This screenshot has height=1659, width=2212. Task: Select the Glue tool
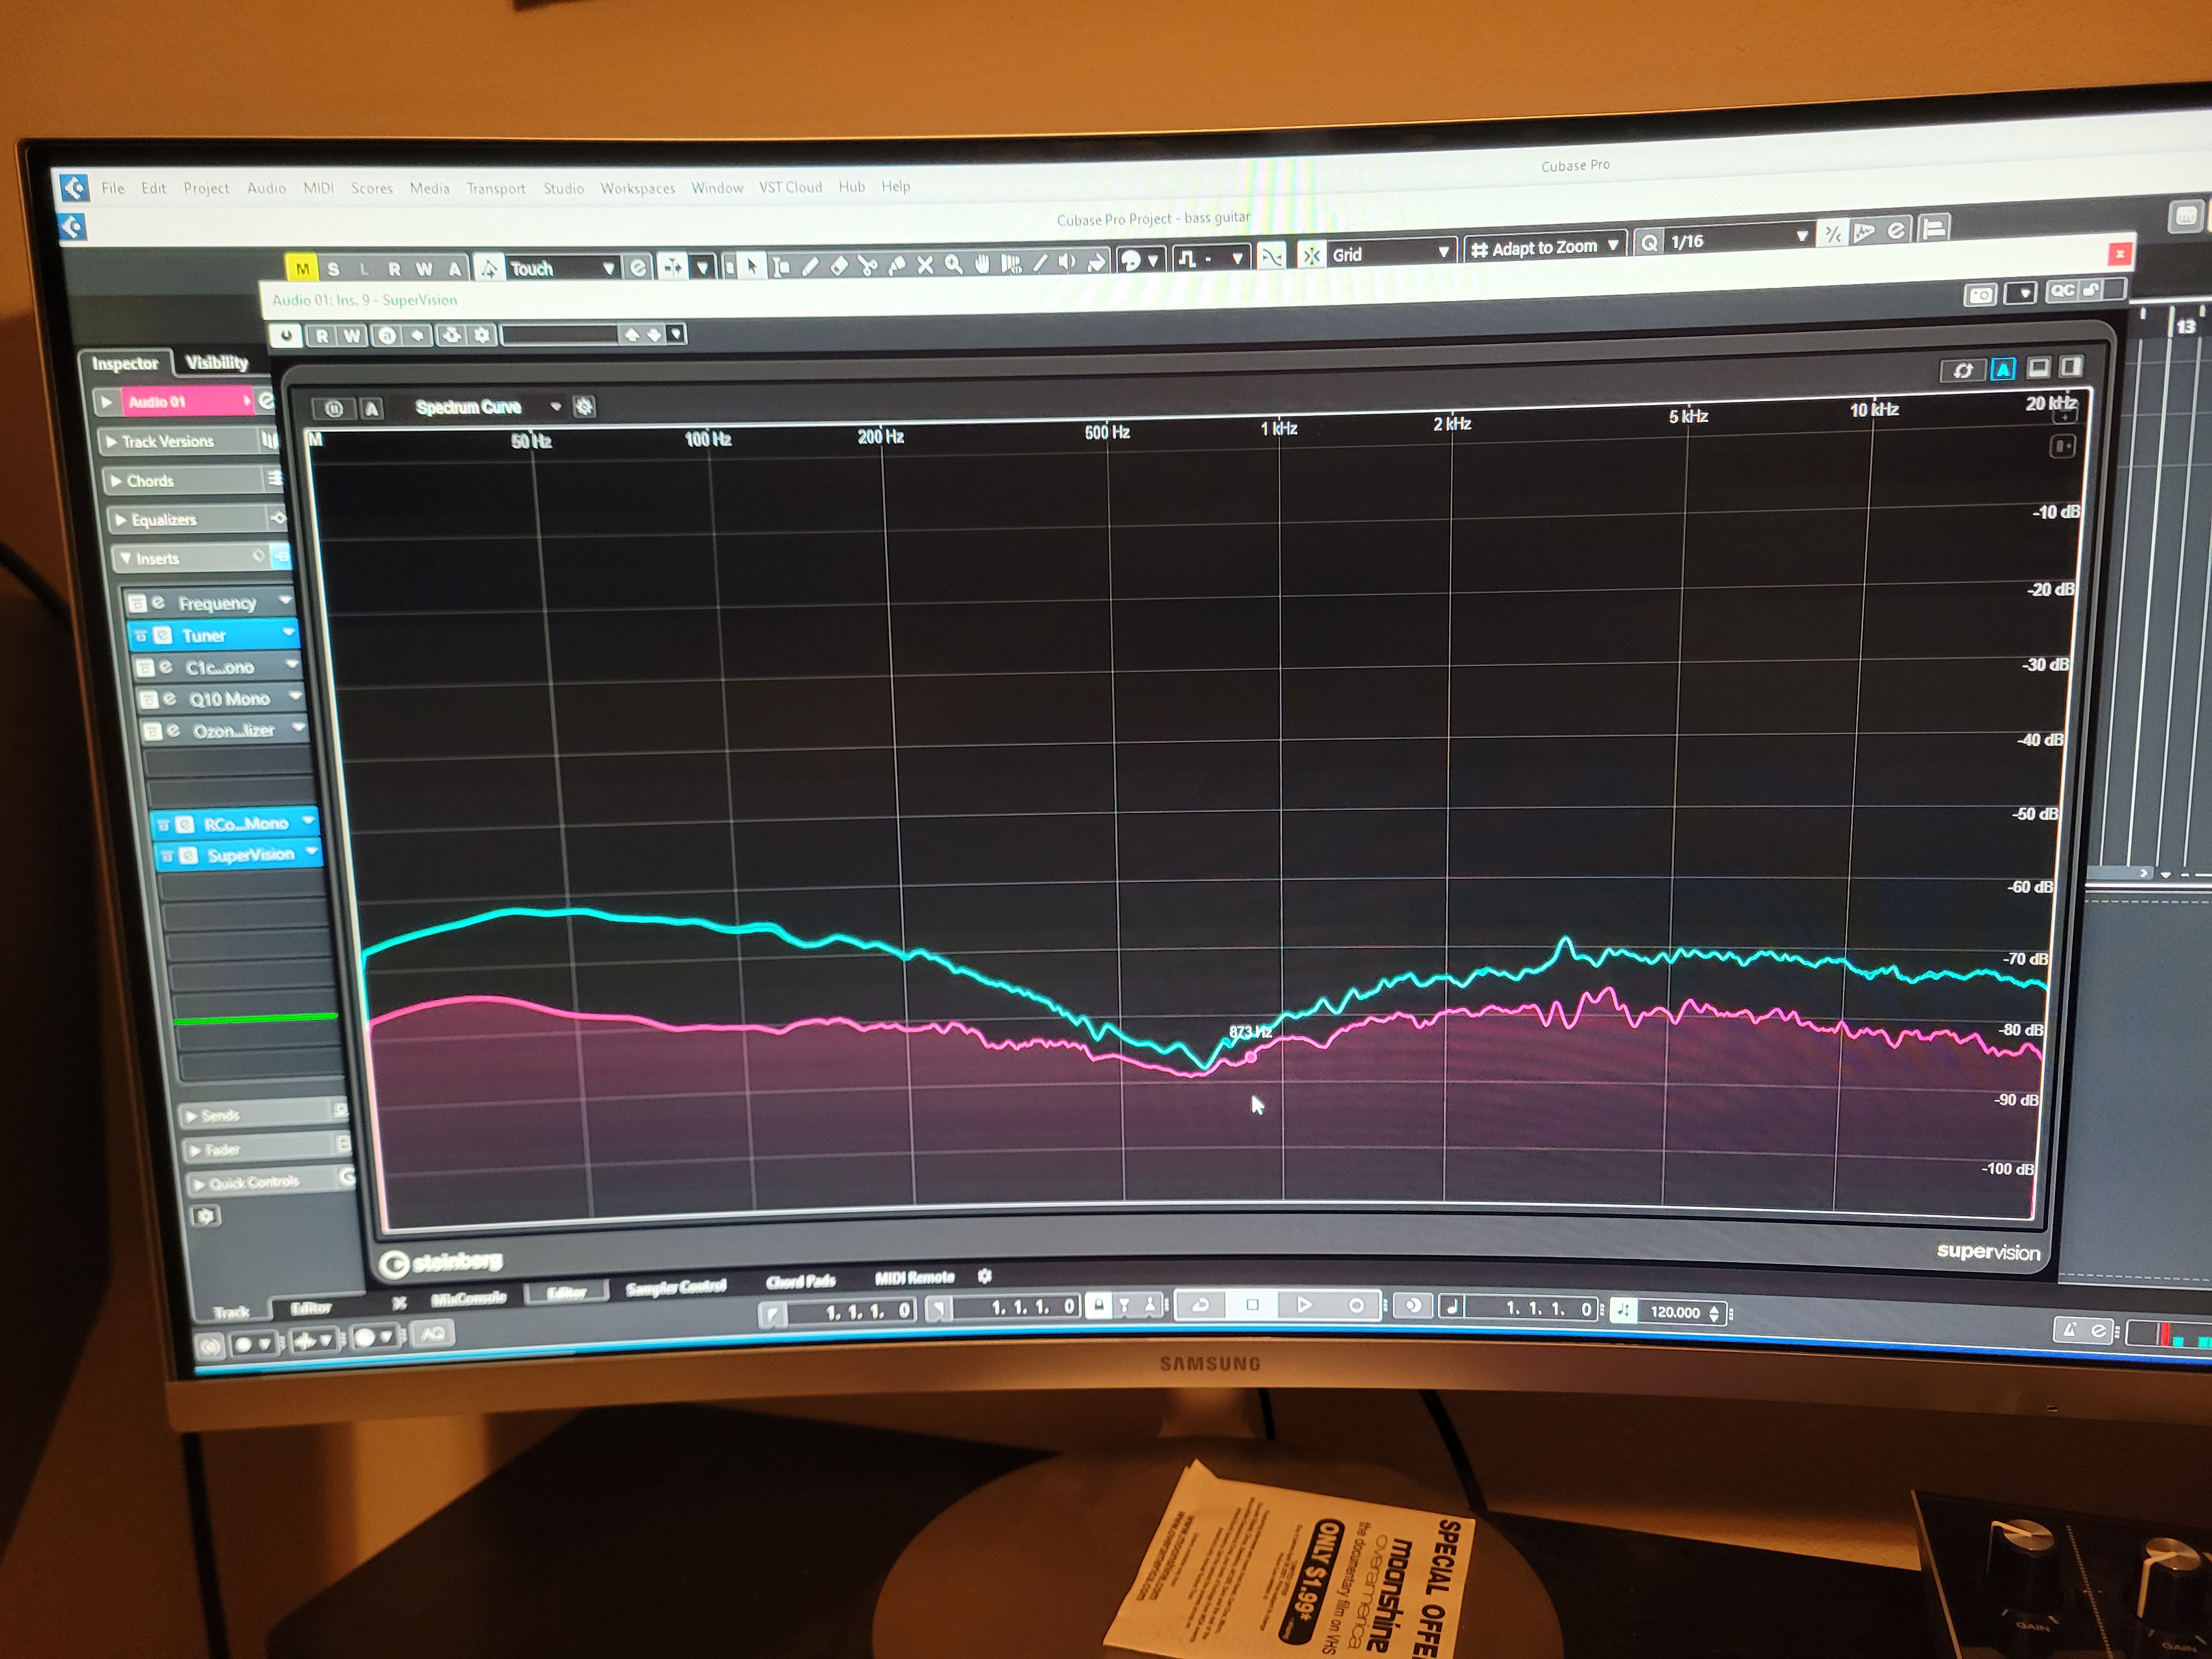[x=897, y=264]
